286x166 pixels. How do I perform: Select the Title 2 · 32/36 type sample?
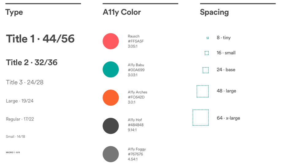[32, 62]
